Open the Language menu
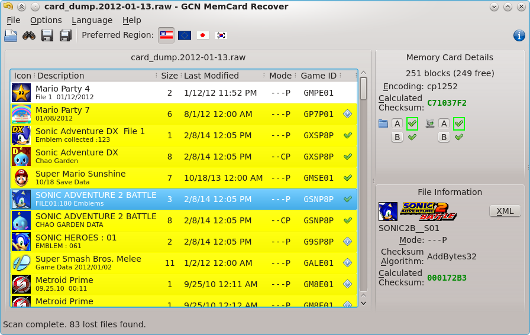Viewport: 530px width, 335px height. (92, 20)
